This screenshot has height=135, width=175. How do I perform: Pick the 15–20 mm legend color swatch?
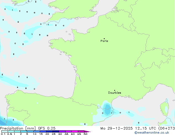tap(43, 131)
